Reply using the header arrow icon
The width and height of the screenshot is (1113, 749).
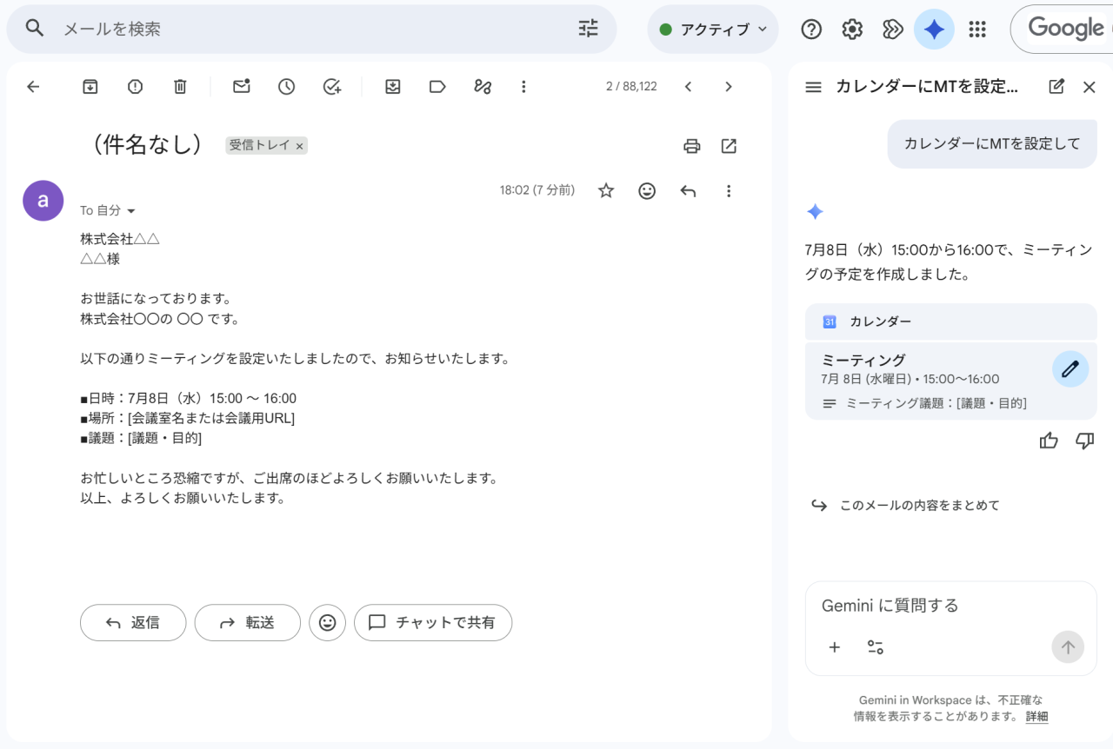point(688,190)
